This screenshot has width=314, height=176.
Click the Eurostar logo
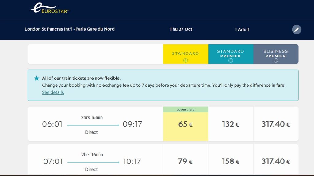tap(50, 8)
